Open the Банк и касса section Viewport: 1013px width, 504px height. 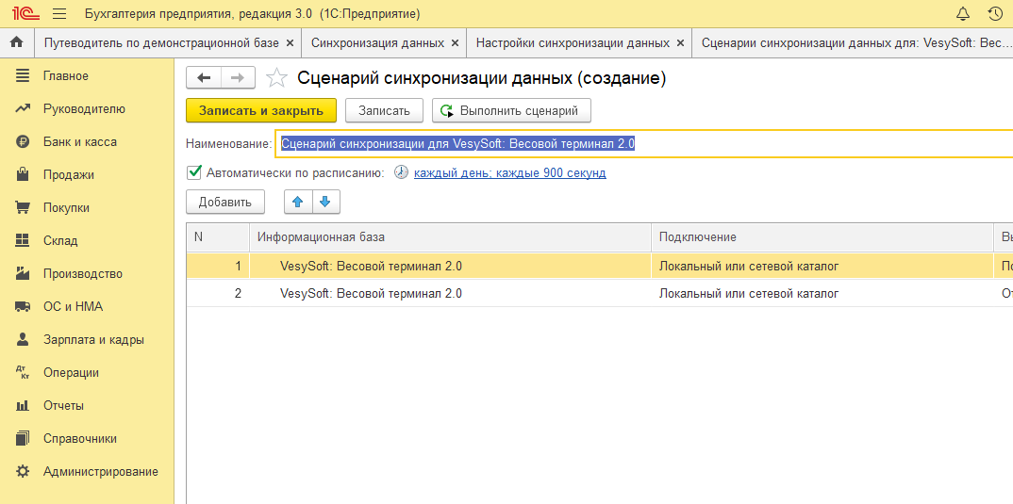click(79, 141)
